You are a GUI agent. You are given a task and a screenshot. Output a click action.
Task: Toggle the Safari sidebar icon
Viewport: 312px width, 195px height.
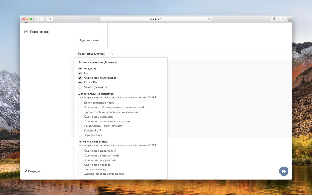(x=49, y=19)
